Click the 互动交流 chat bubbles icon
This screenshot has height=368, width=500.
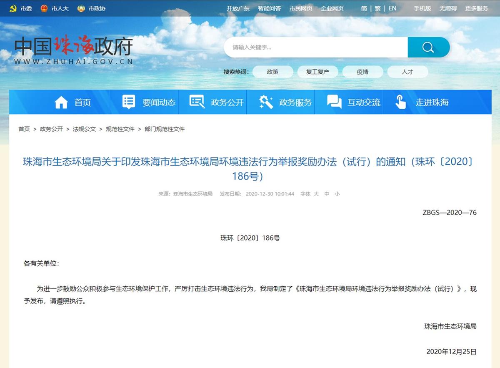334,102
